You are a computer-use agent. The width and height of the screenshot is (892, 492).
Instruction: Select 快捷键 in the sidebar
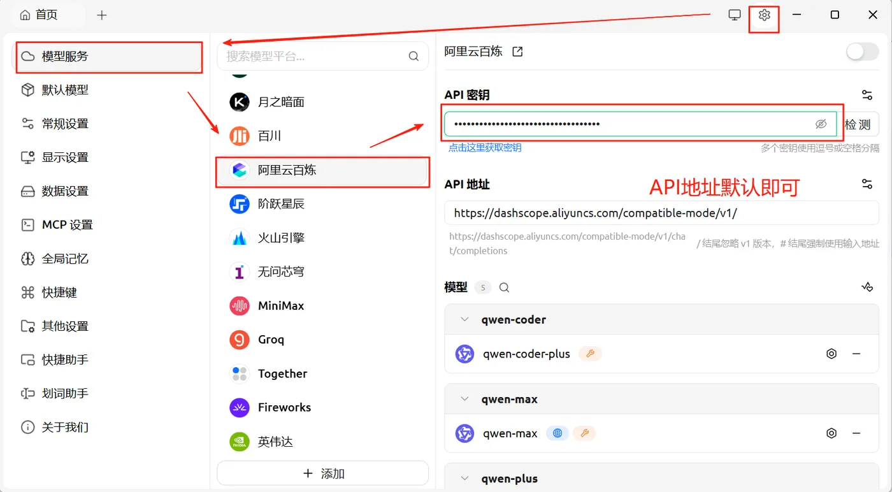109,293
